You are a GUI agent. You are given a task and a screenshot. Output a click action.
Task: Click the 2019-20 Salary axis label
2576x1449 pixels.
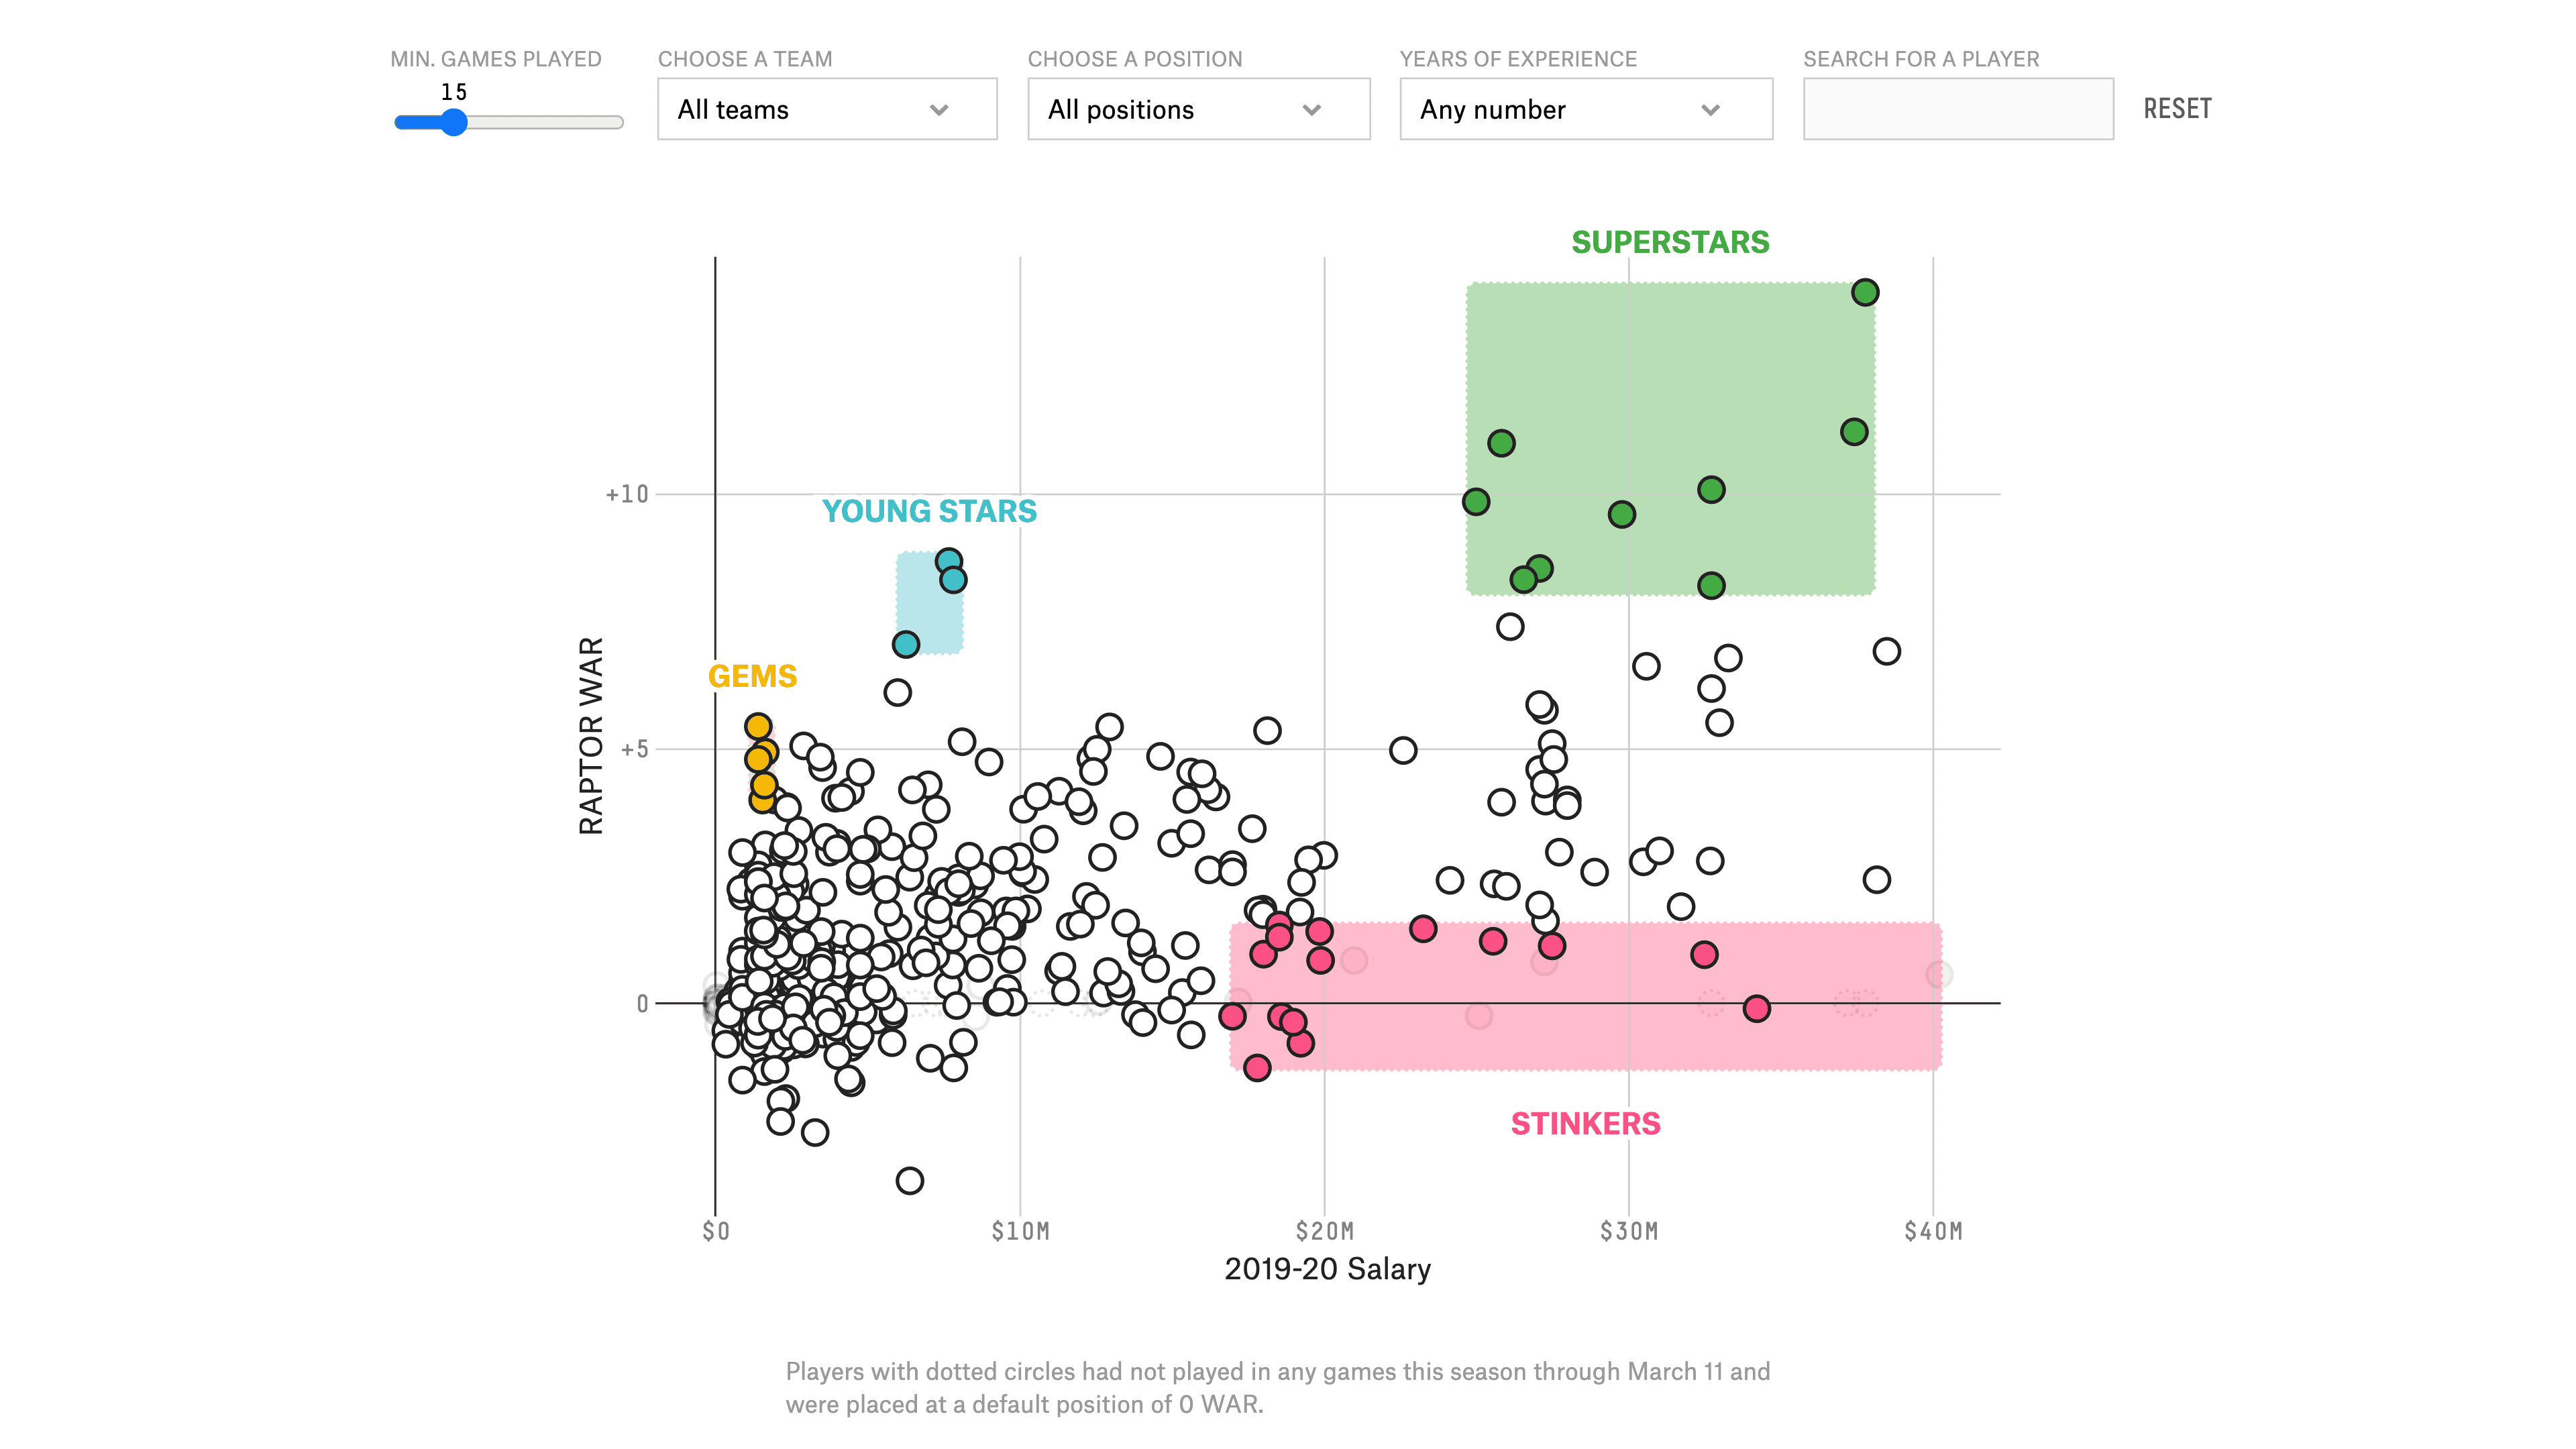point(1327,1268)
